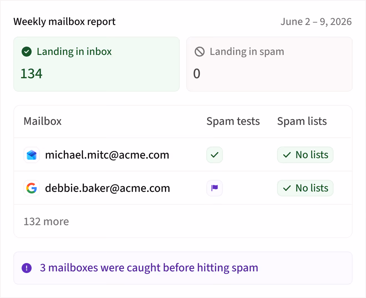366x298 pixels.
Task: Click the green checkmark icon beside Landing in inbox
Action: [27, 52]
